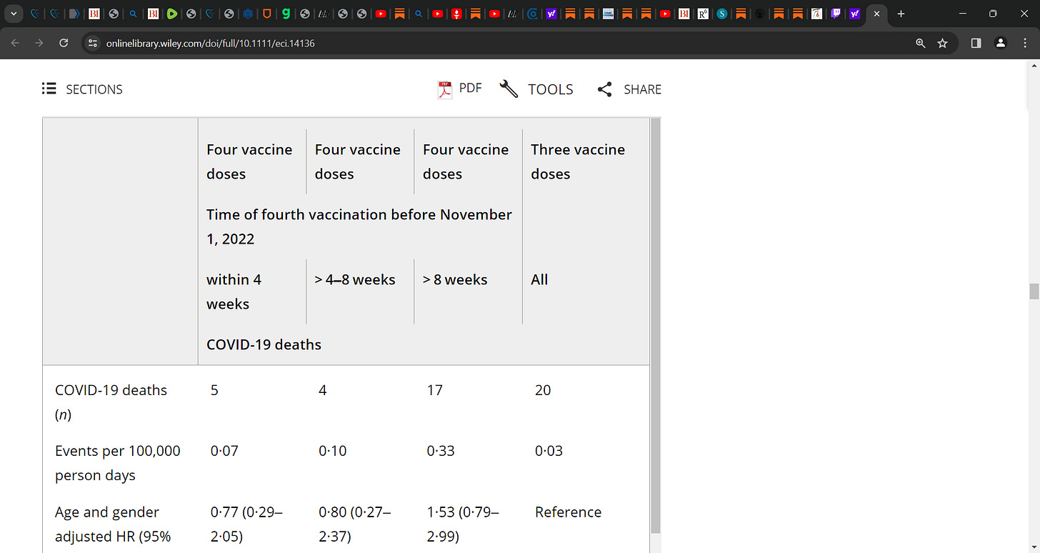Click the share nodes icon
Viewport: 1040px width, 553px height.
(x=605, y=89)
